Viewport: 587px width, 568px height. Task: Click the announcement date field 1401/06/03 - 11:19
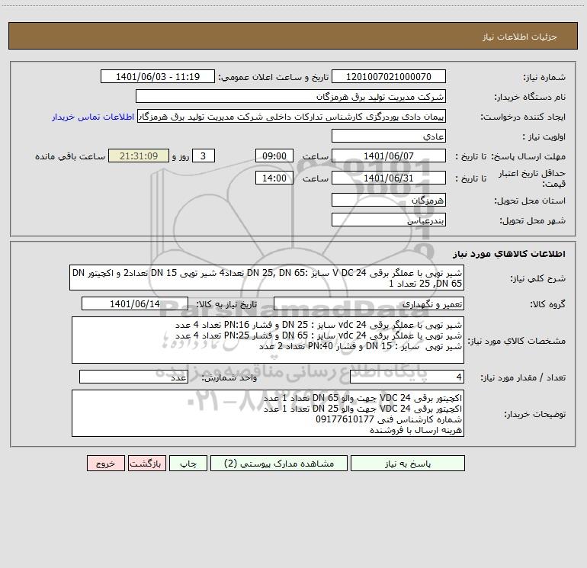158,77
